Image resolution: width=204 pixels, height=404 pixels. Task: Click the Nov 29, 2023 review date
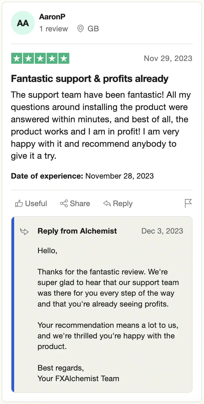[x=168, y=58]
